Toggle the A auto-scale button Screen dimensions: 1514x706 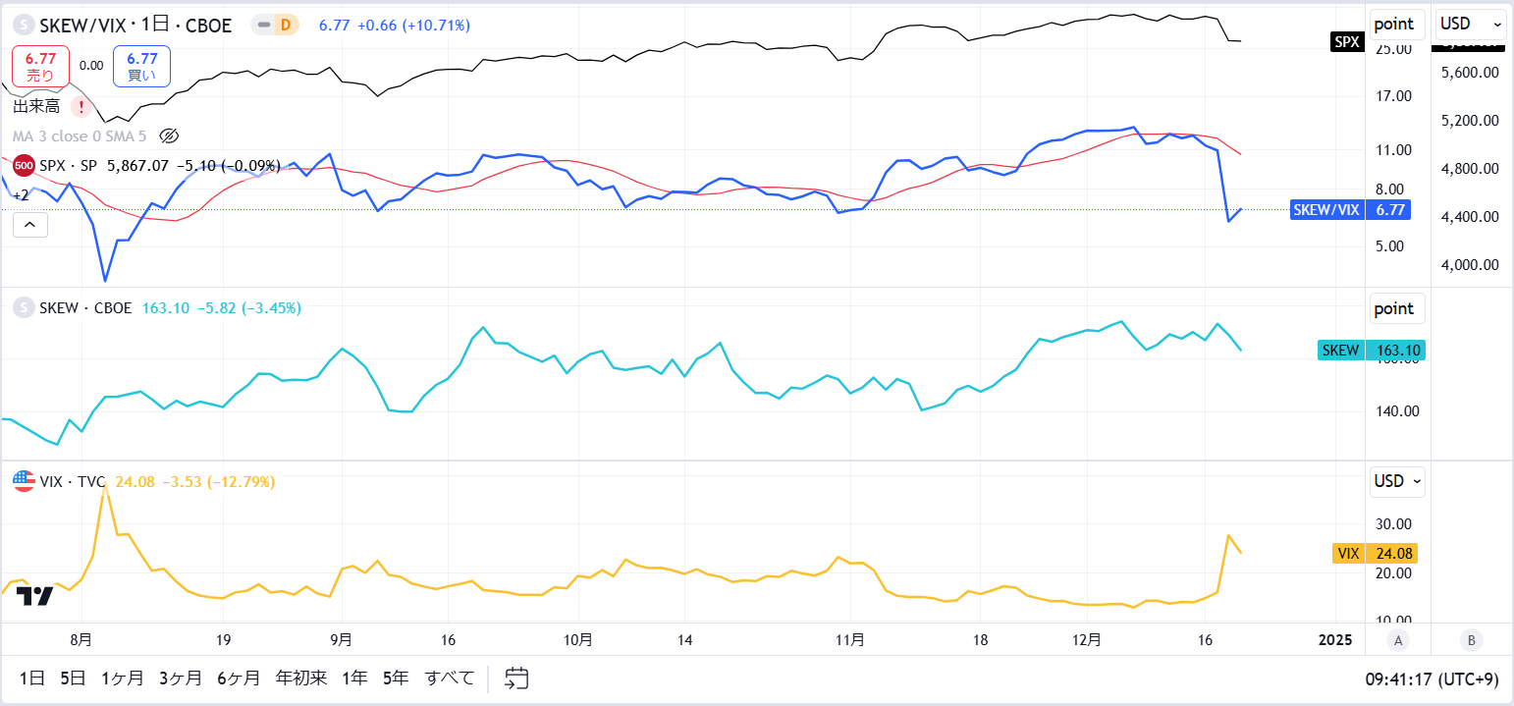pos(1398,640)
